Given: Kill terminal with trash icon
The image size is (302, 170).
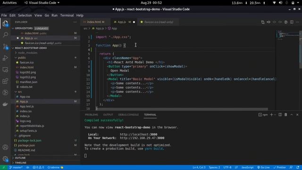Looking at the screenshot, I should (286, 115).
